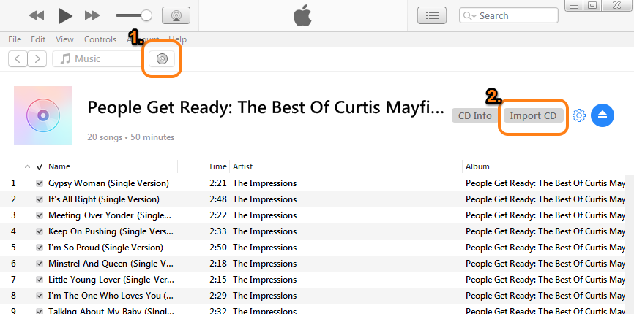Click track number 7 in the list
Image resolution: width=634 pixels, height=314 pixels.
click(x=13, y=280)
